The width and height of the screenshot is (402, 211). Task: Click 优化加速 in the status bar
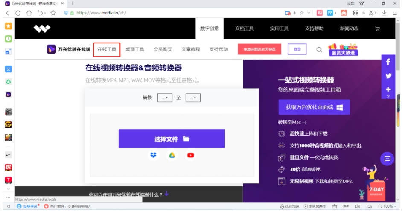289,206
